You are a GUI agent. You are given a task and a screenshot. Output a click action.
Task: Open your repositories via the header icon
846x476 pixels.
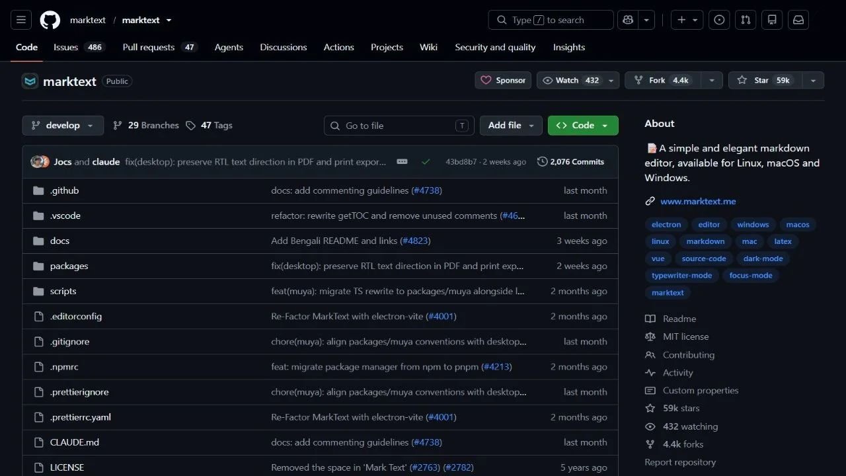(x=772, y=20)
